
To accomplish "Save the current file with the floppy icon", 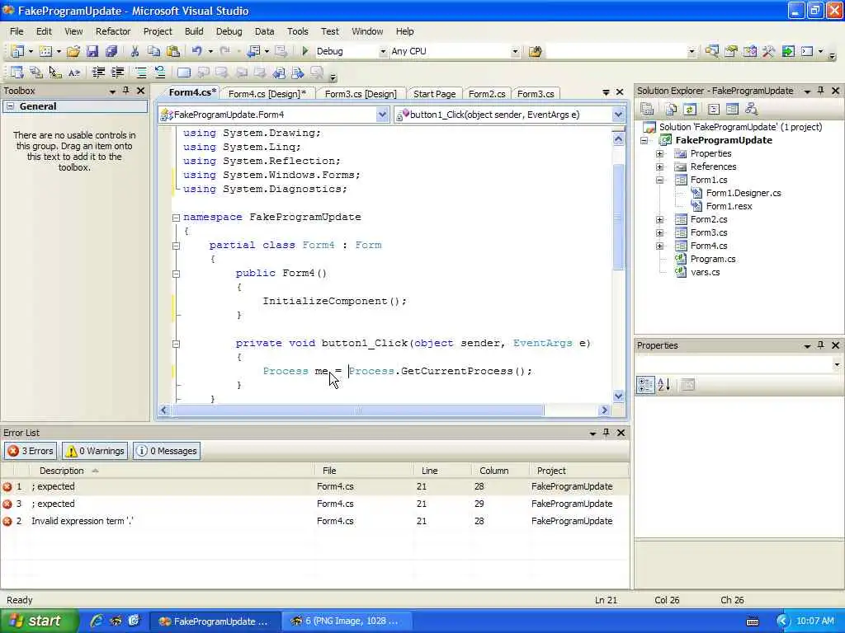I will (92, 51).
